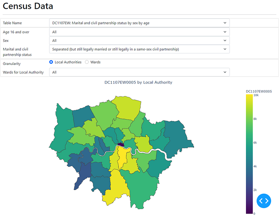
Task: Click the blue code toggle button
Action: (264, 201)
